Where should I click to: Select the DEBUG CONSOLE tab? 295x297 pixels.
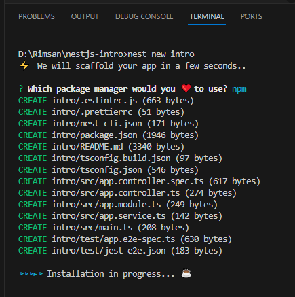tap(144, 16)
